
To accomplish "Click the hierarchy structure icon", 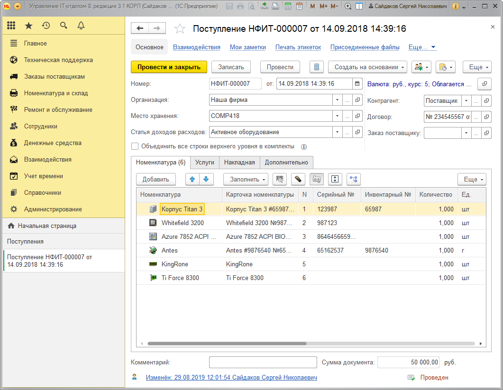I will (354, 179).
